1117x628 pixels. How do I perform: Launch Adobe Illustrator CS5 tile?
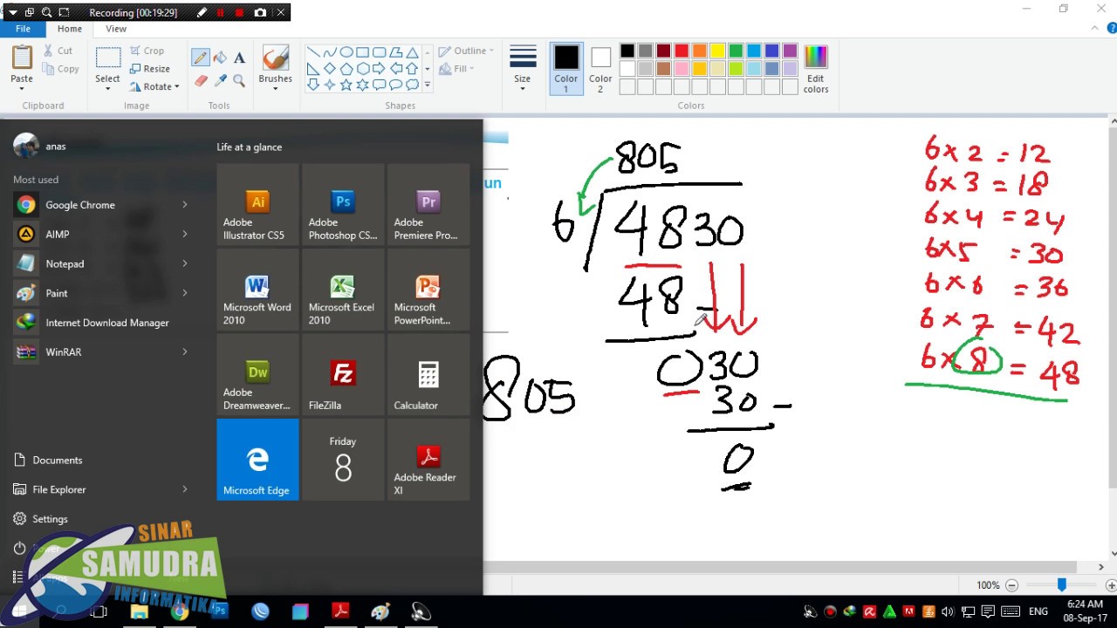[257, 205]
